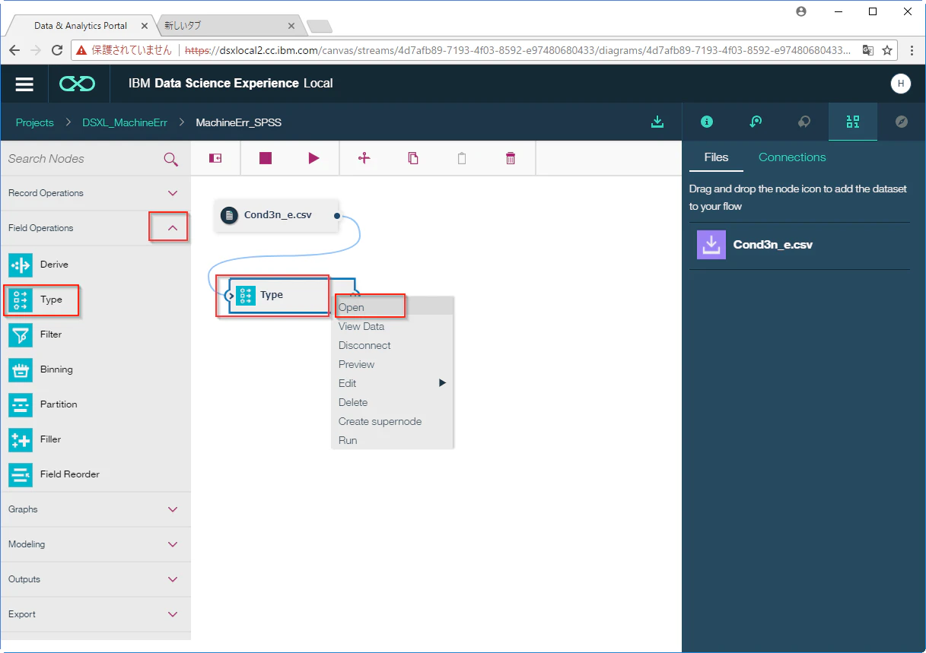Screen dimensions: 926x653
Task: Go to Projects breadcrumb link
Action: [x=35, y=122]
